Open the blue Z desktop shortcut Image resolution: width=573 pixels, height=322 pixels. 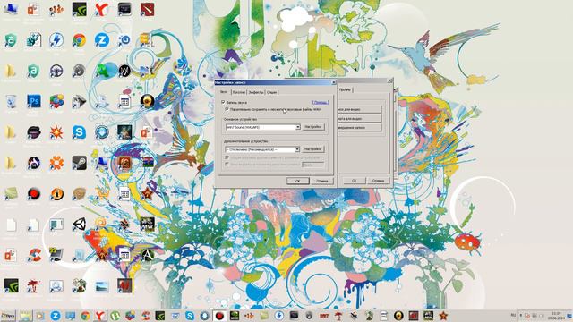pyautogui.click(x=101, y=39)
